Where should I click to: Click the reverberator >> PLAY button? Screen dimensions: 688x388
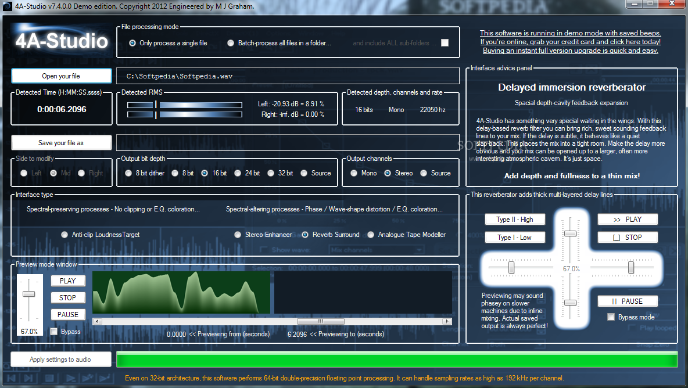(628, 219)
